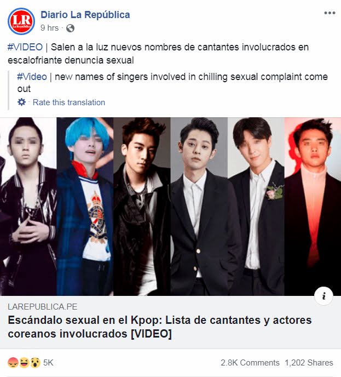
Task: Click the wow reaction emoji
Action: pyautogui.click(x=35, y=363)
